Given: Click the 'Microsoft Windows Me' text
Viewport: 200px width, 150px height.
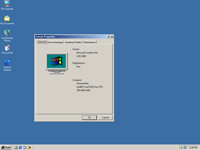Looking at the screenshot, I should click(87, 53).
